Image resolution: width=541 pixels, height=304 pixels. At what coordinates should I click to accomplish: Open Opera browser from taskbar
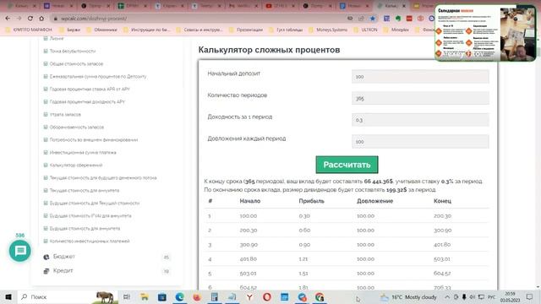point(267,296)
